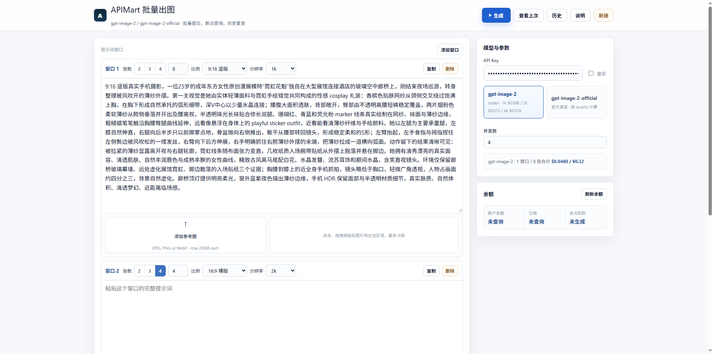Click 复制 to copy 窗口 1
The width and height of the screenshot is (713, 354).
coord(431,69)
